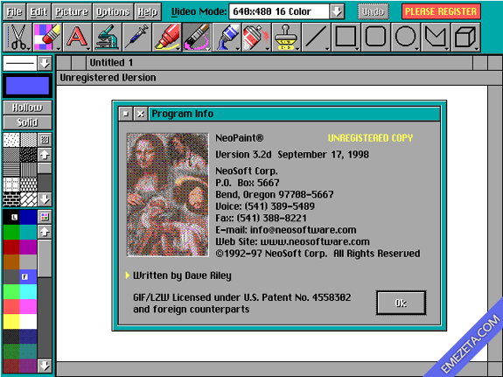Viewport: 503px width, 377px height.
Task: Open the Help menu
Action: 147,12
